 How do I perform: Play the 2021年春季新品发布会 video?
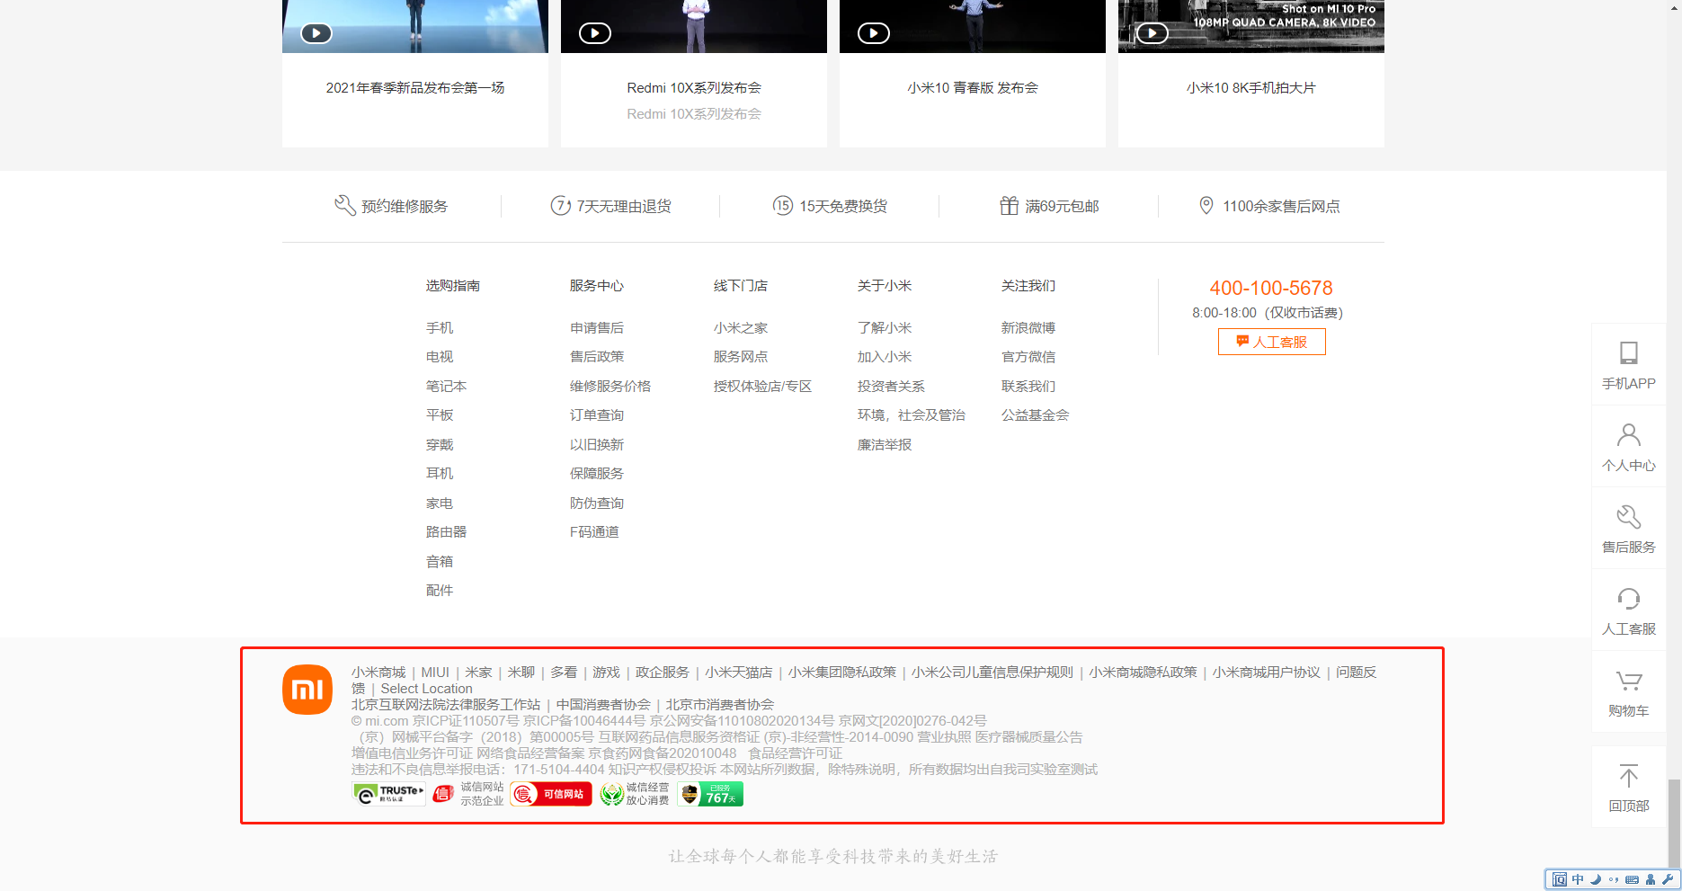click(316, 33)
